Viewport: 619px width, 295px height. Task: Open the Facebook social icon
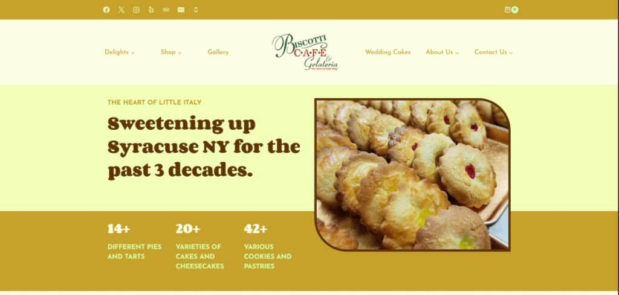(106, 10)
